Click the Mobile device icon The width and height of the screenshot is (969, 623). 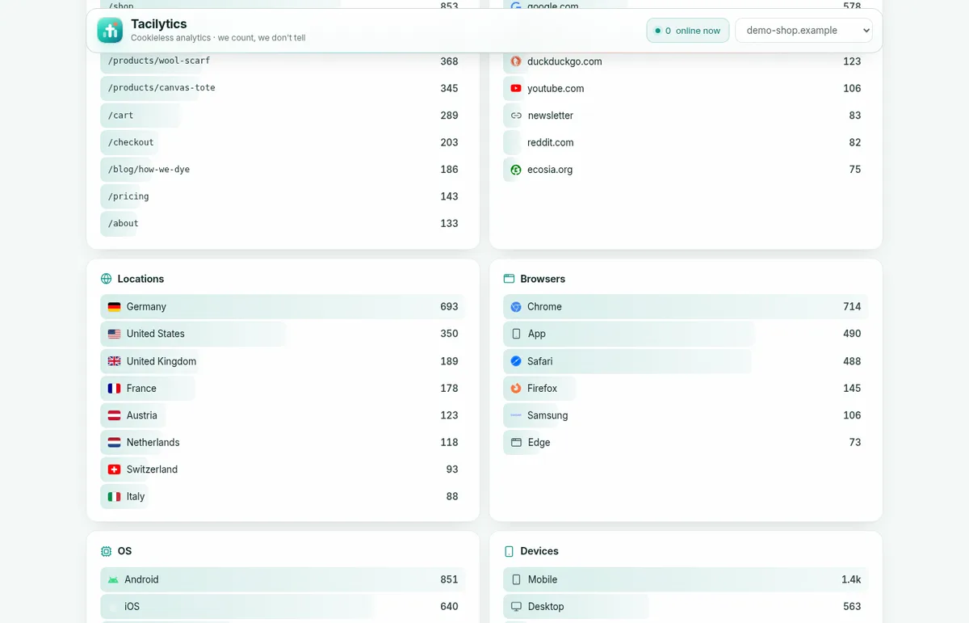(516, 579)
